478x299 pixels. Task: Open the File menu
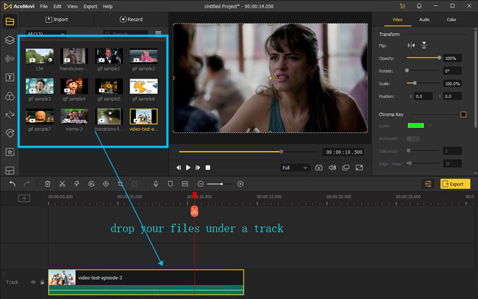(43, 6)
